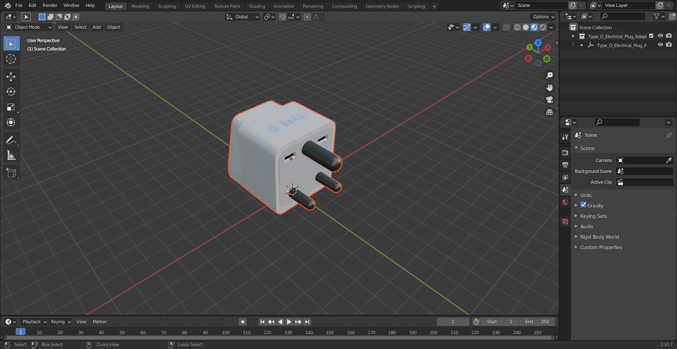Open the File menu
This screenshot has width=677, height=349.
click(19, 5)
